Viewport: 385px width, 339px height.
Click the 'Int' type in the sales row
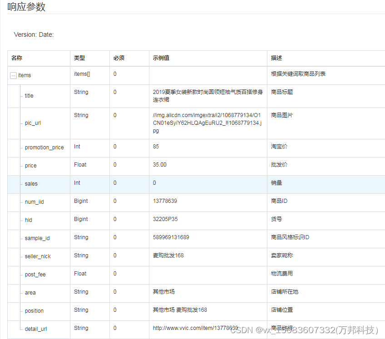point(77,183)
